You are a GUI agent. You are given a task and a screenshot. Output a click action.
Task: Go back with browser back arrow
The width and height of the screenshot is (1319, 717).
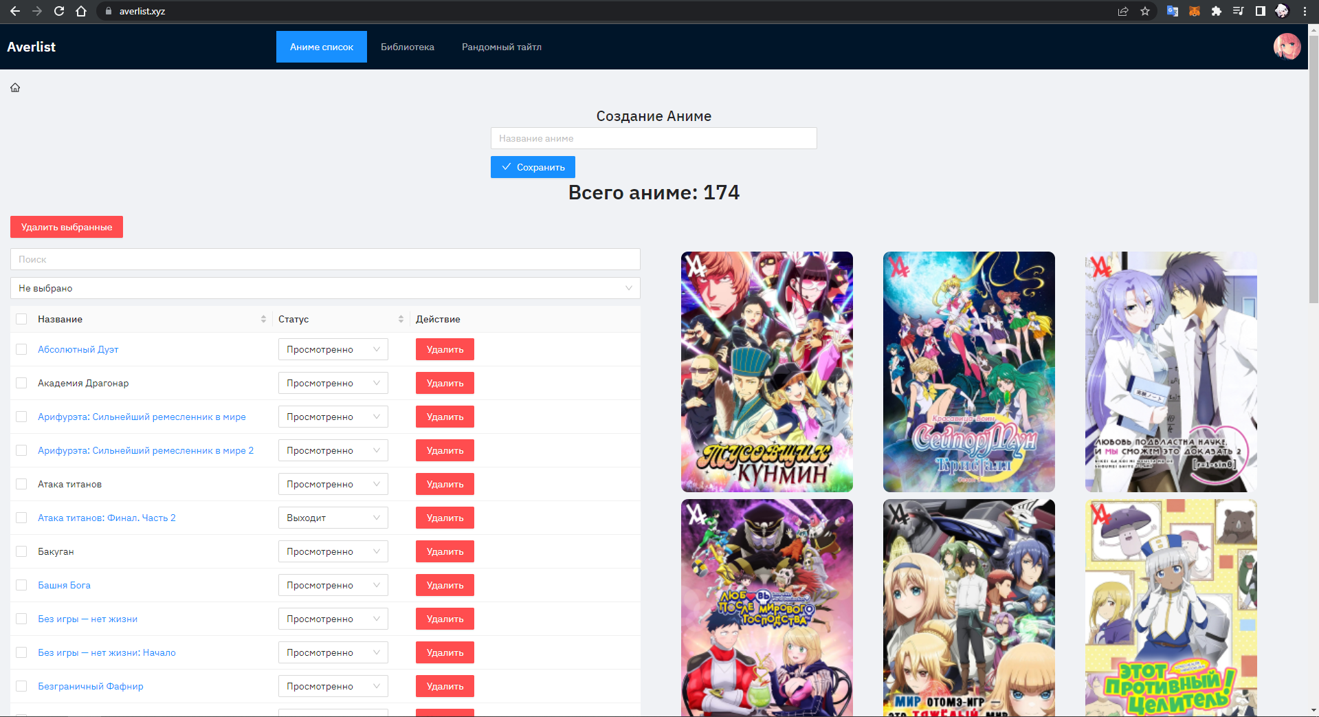pyautogui.click(x=15, y=11)
